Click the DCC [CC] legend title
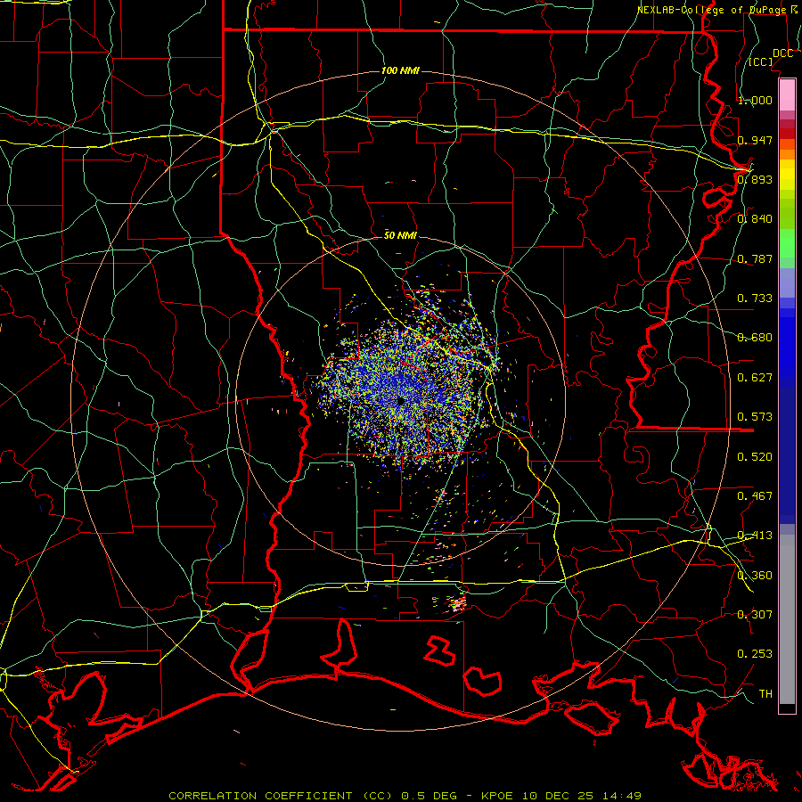802x802 pixels. tap(770, 57)
